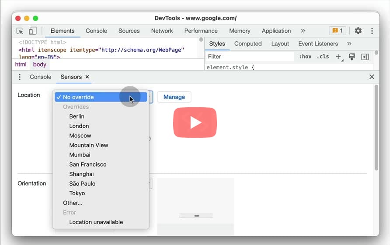Open the Sources tab
390x245 pixels.
(x=129, y=31)
